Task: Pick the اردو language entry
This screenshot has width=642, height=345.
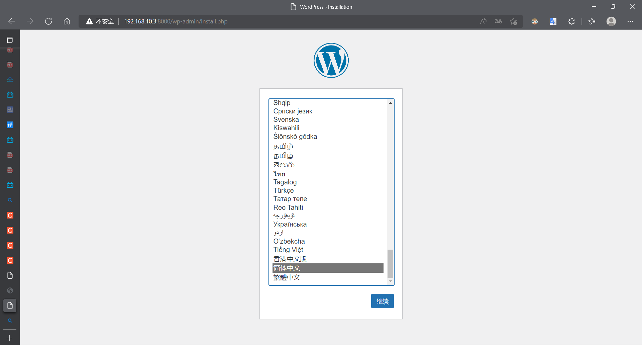Action: click(x=328, y=233)
